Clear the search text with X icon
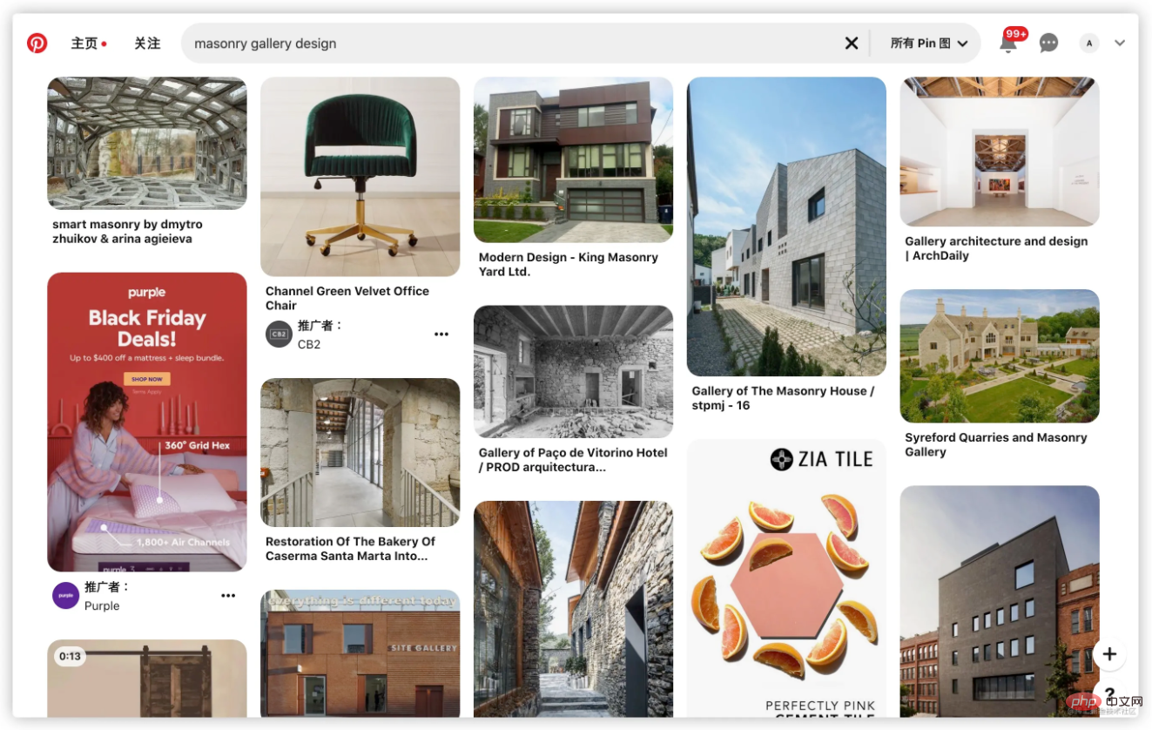Image resolution: width=1152 pixels, height=730 pixels. pyautogui.click(x=852, y=43)
